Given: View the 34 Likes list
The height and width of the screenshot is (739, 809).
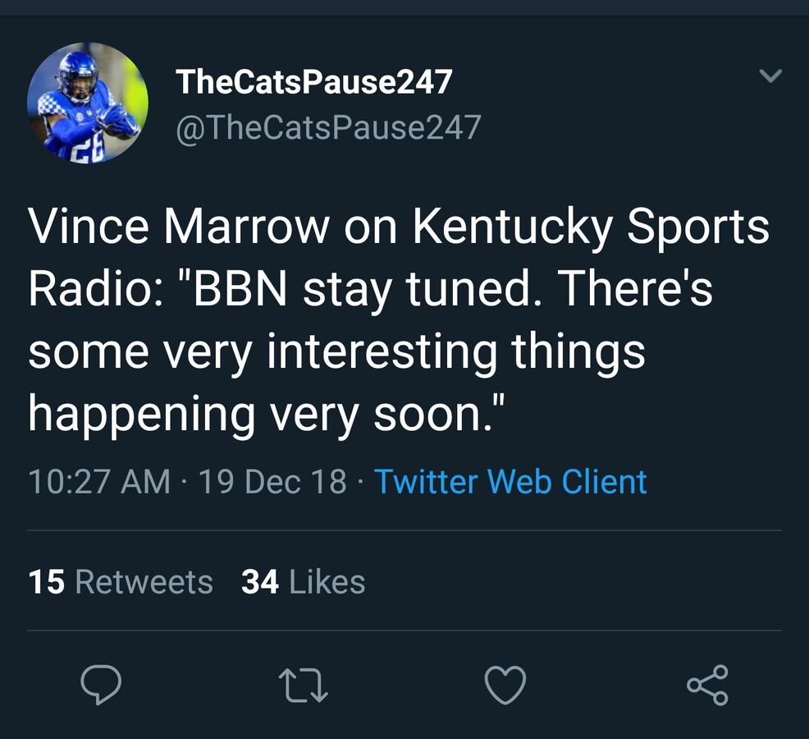Looking at the screenshot, I should 303,582.
